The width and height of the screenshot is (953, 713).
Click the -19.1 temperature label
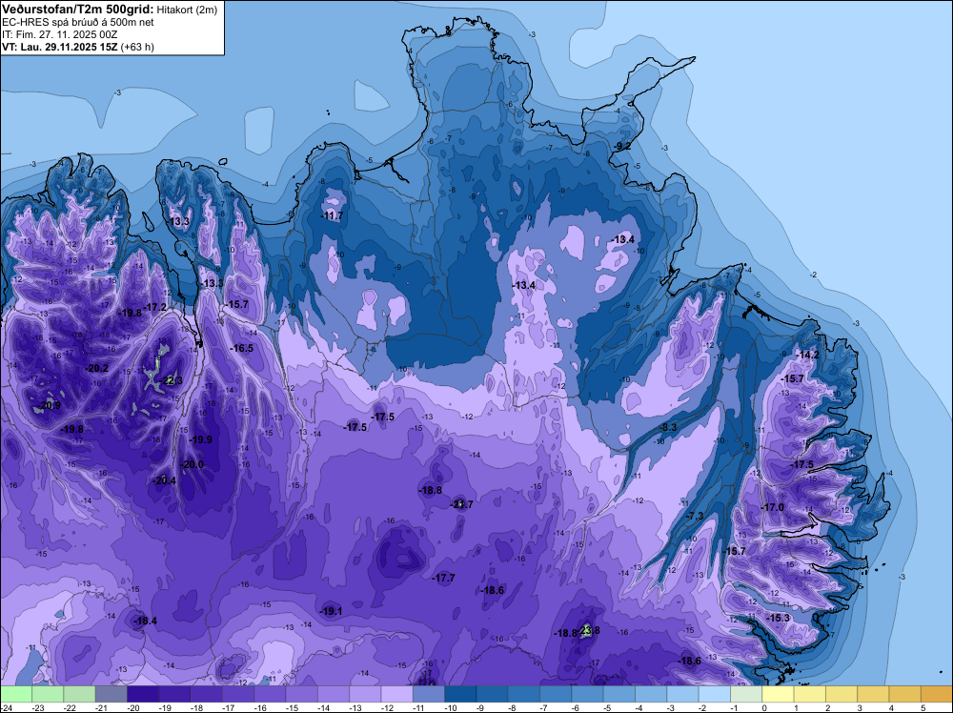tap(331, 612)
